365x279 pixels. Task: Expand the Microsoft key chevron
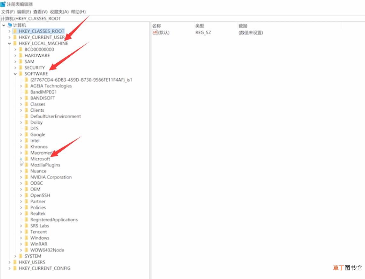(x=21, y=159)
